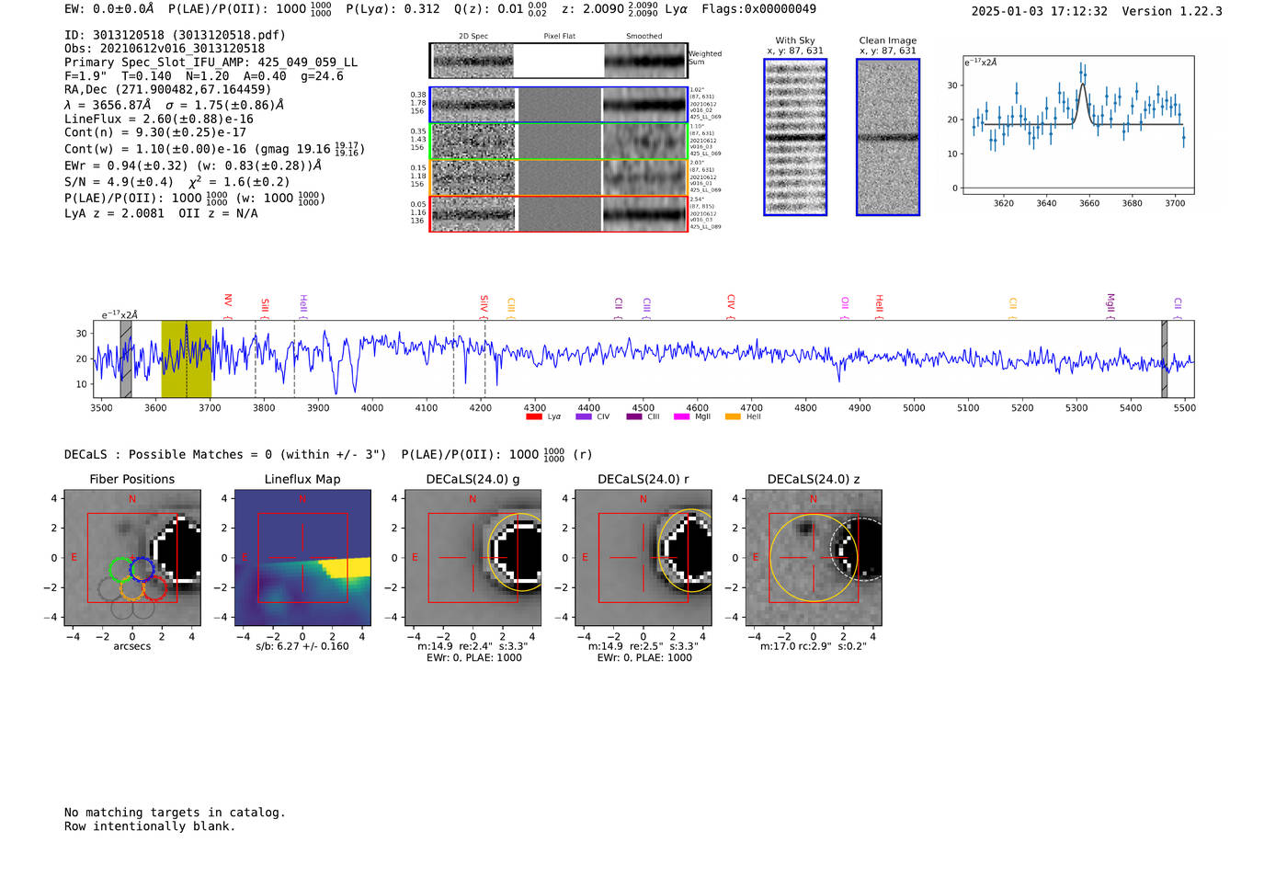The height and width of the screenshot is (876, 1287).
Task: Click the DECaLS Possible Matches heading
Action: [225, 455]
